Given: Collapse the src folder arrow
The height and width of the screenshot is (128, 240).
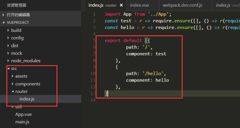Looking at the screenshot, I should (8, 69).
